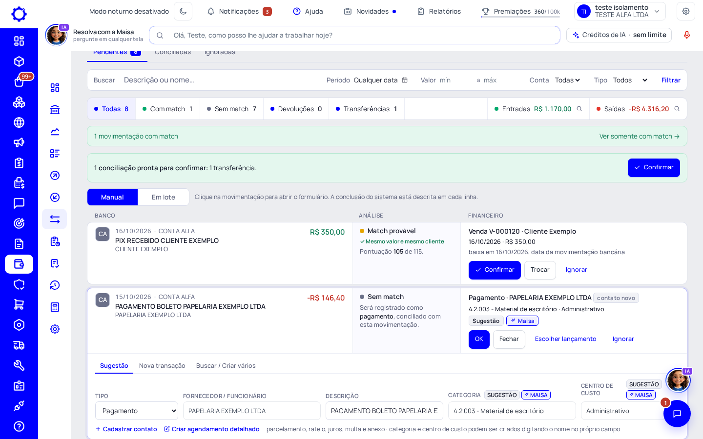Click the red microphone voice icon
Image resolution: width=703 pixels, height=439 pixels.
(x=687, y=35)
